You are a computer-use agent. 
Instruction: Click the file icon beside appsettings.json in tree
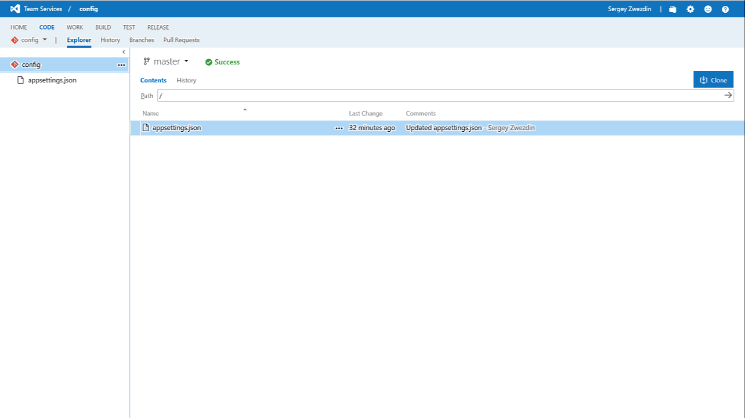pos(21,80)
